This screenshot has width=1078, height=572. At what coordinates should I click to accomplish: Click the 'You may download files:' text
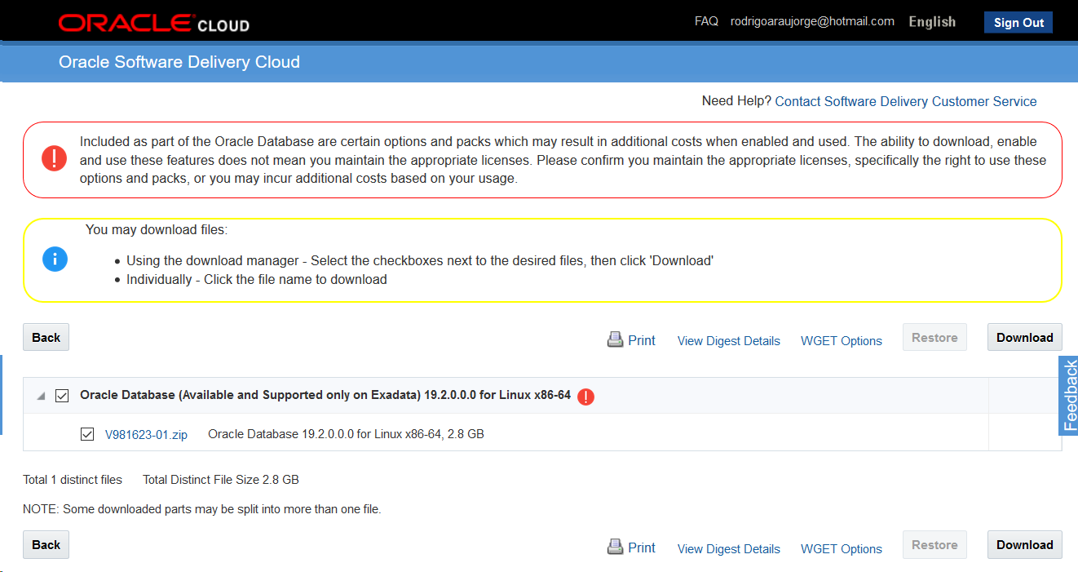[x=157, y=230]
